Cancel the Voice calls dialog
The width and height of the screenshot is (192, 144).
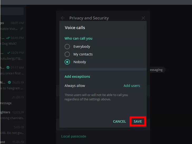[x=119, y=122]
